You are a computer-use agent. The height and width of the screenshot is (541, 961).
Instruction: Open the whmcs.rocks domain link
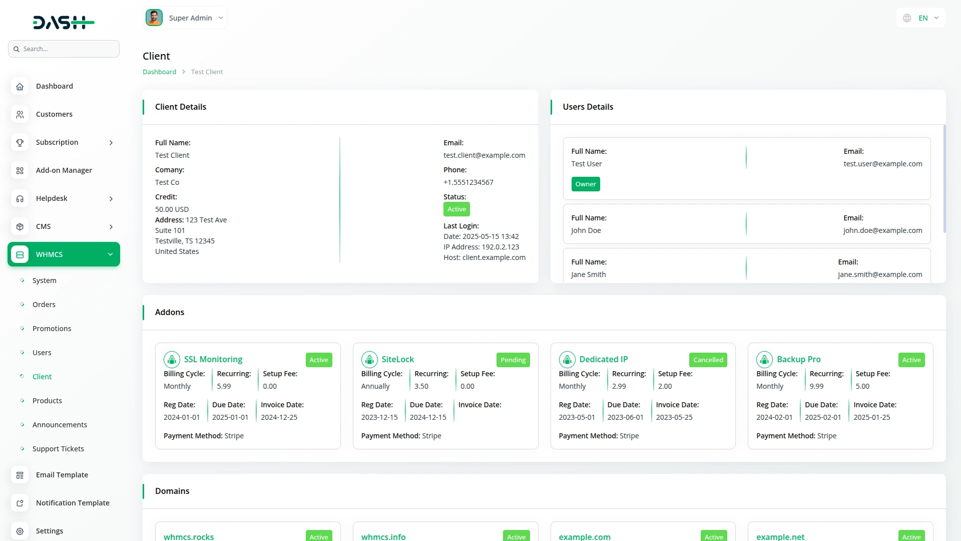pyautogui.click(x=189, y=536)
